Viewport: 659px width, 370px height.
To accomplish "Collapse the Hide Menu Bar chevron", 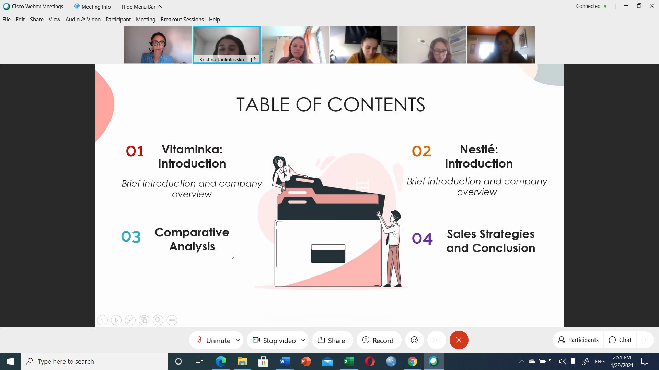I will click(x=160, y=7).
